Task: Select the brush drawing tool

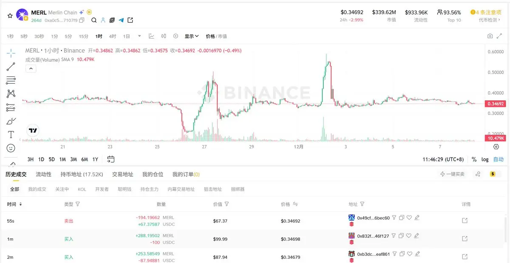Action: (x=11, y=121)
